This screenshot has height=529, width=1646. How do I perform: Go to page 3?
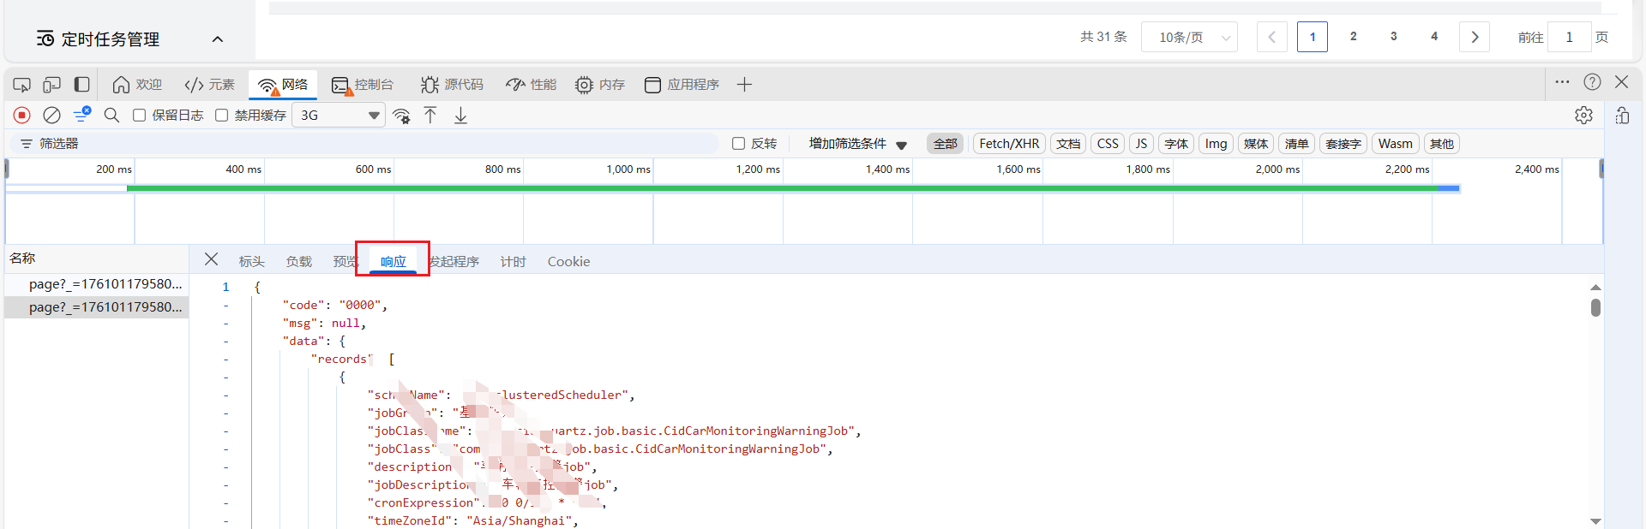1394,37
